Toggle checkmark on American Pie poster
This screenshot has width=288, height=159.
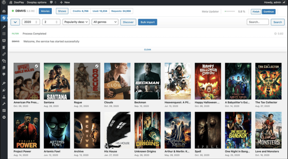click(x=36, y=66)
